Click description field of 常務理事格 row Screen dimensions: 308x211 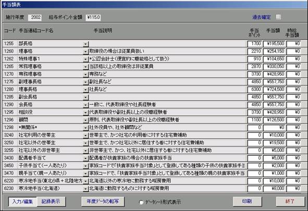point(168,66)
